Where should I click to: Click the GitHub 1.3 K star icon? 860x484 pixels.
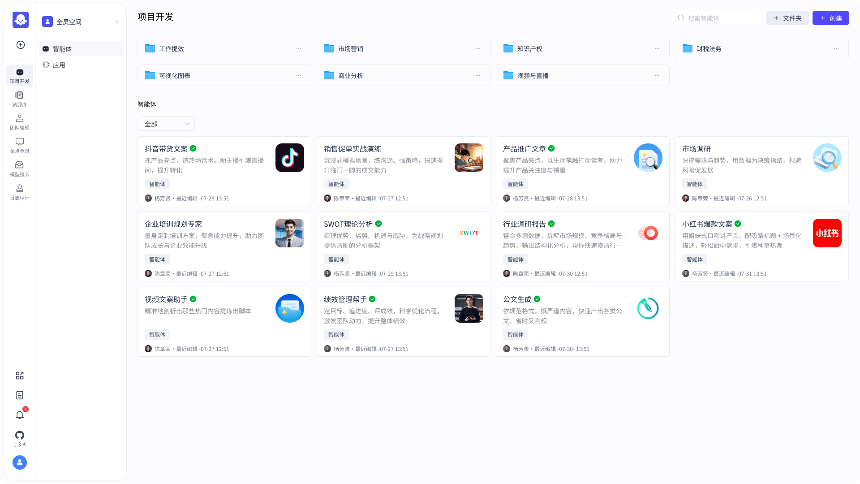coord(19,435)
